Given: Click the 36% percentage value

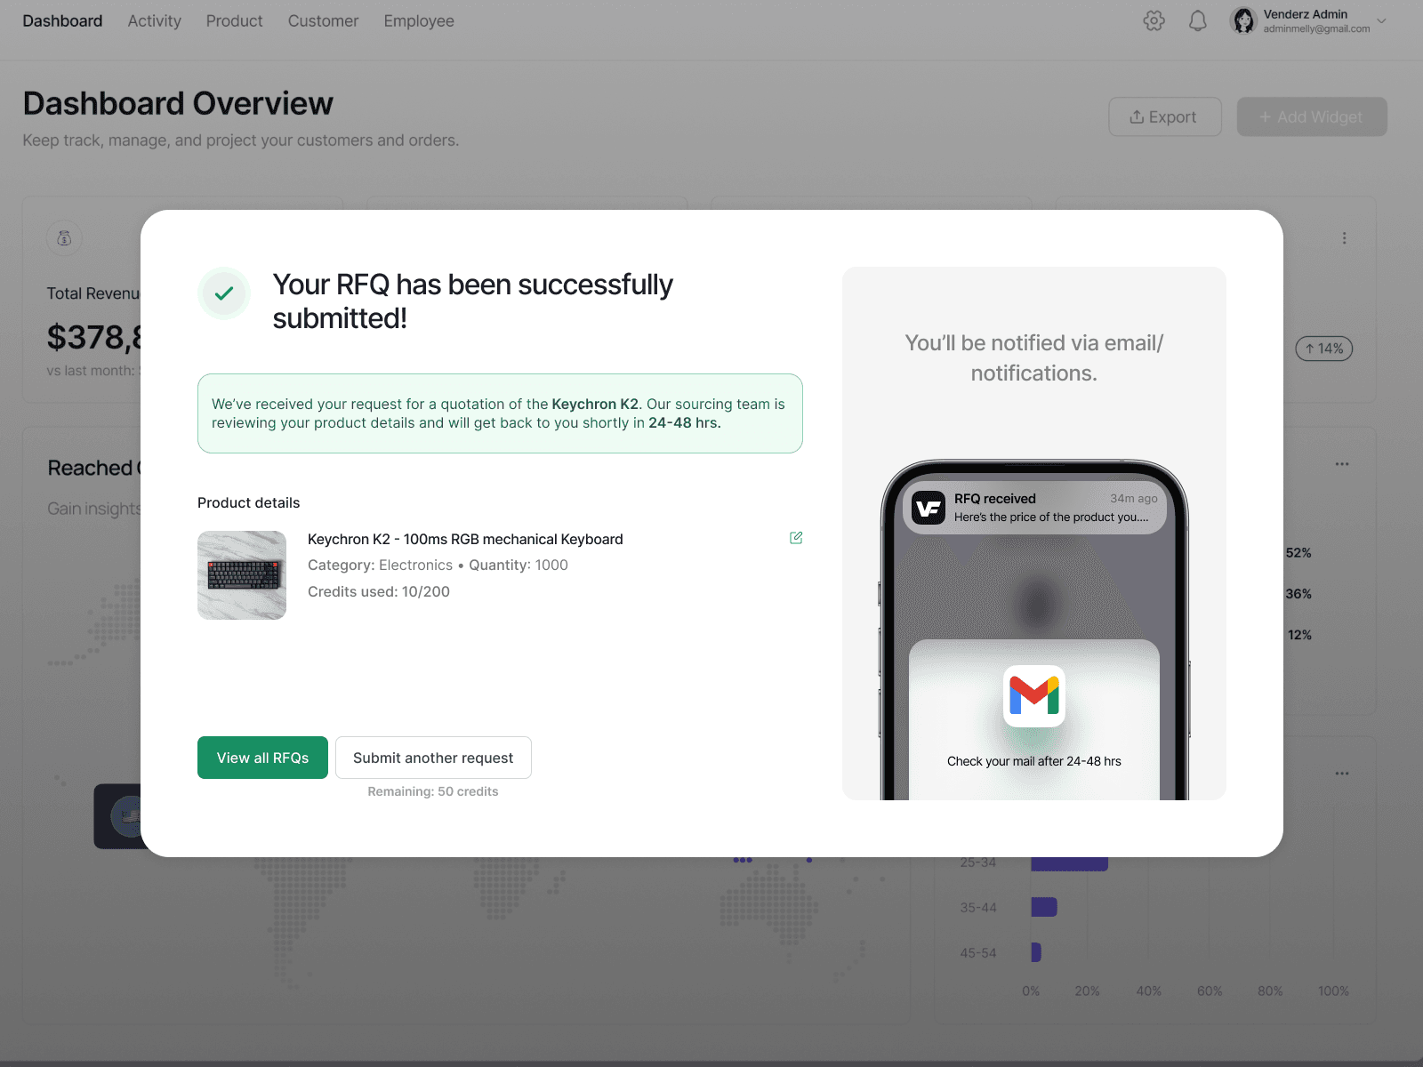Looking at the screenshot, I should (1298, 593).
